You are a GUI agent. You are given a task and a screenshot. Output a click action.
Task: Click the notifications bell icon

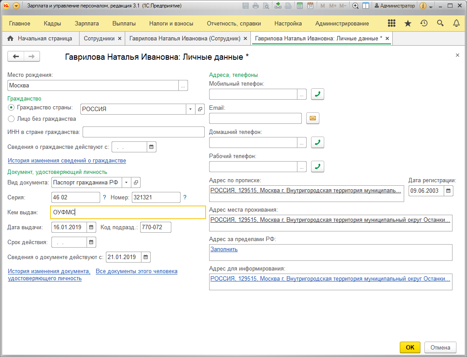tap(456, 23)
